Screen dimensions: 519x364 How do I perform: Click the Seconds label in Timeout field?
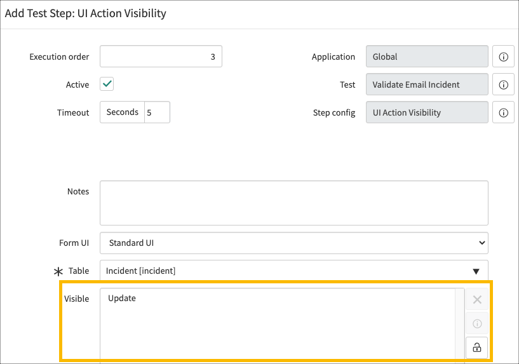click(123, 112)
